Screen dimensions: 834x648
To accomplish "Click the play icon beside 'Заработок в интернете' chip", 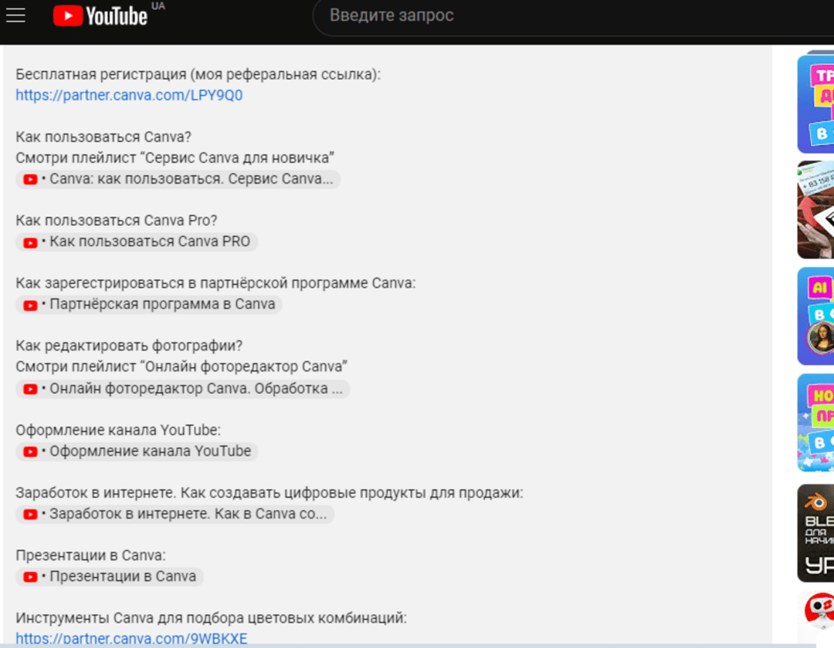I will pos(29,514).
